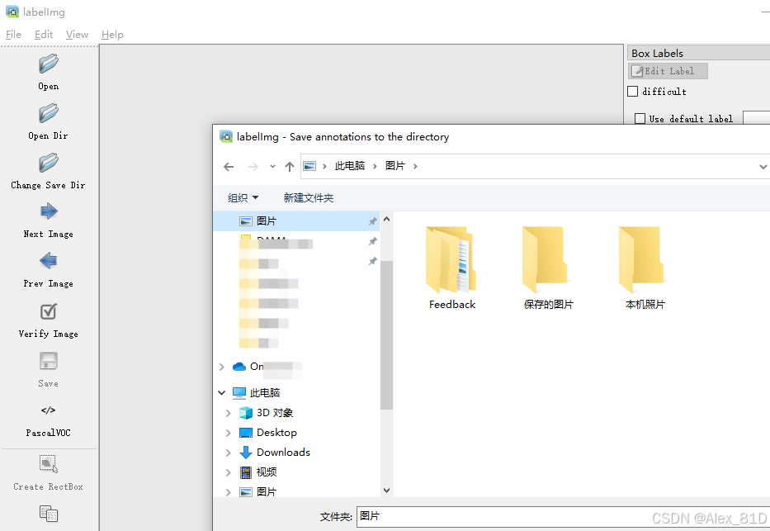Click the navigation pane scrollbar thumb

click(x=386, y=335)
